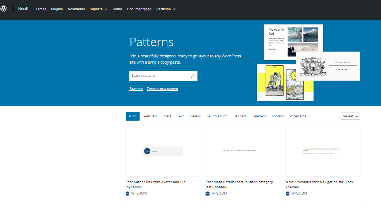Click Post Author Box with Avatar and Bio title
381x208 pixels.
pyautogui.click(x=155, y=185)
